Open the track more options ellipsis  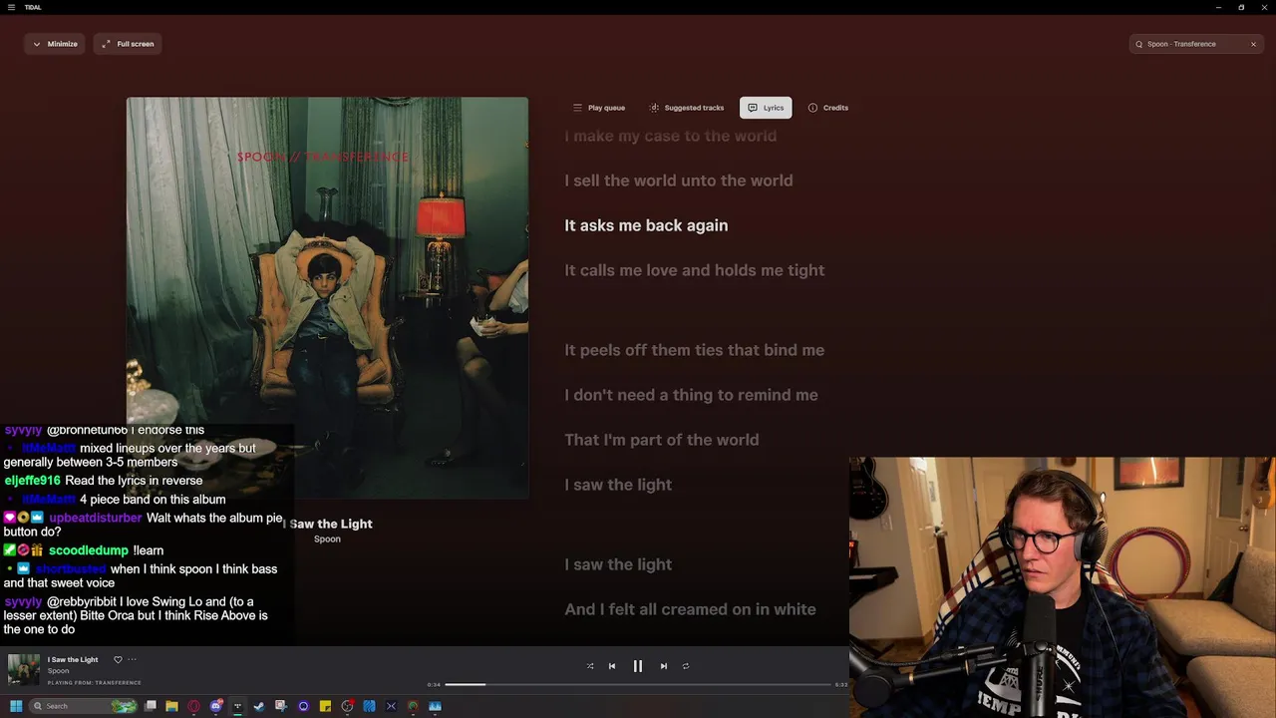(132, 660)
